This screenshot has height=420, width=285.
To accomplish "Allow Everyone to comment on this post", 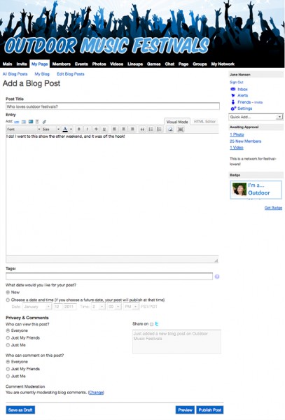I will click(x=8, y=362).
